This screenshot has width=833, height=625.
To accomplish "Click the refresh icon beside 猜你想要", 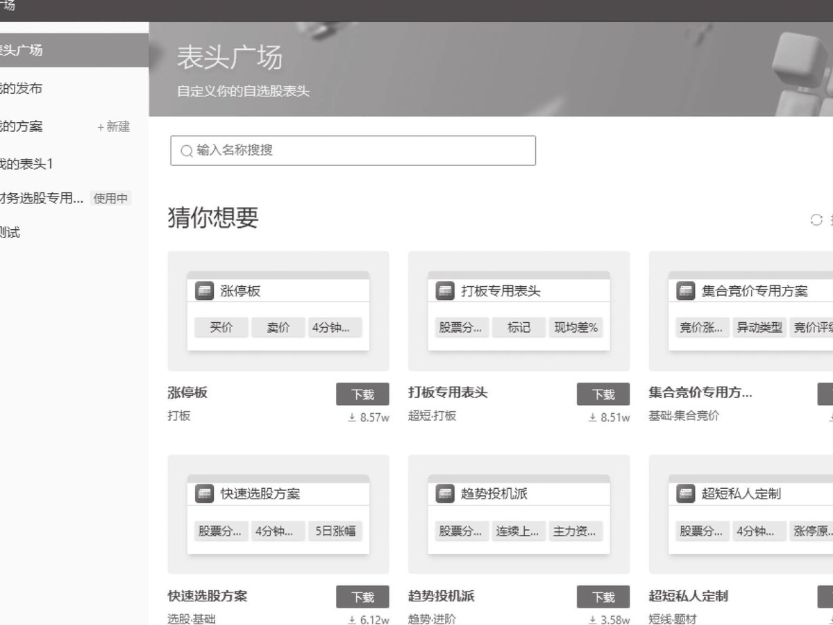I will (x=816, y=219).
